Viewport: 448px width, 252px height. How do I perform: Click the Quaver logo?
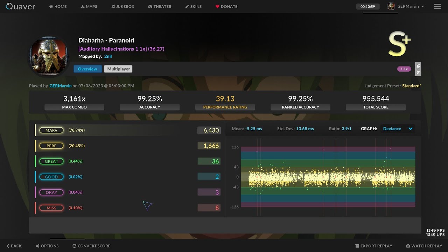[21, 6]
